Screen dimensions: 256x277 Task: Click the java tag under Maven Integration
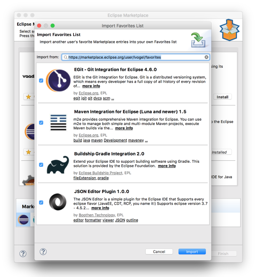86,140
